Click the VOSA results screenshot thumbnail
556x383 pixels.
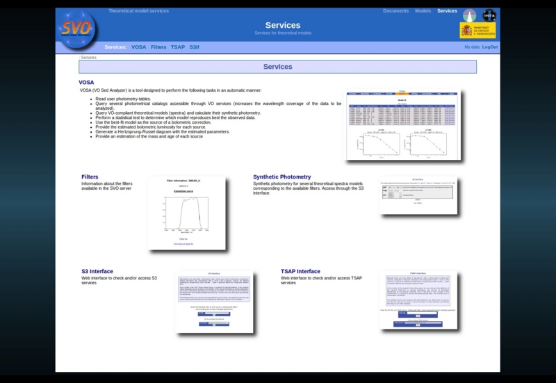pos(403,124)
